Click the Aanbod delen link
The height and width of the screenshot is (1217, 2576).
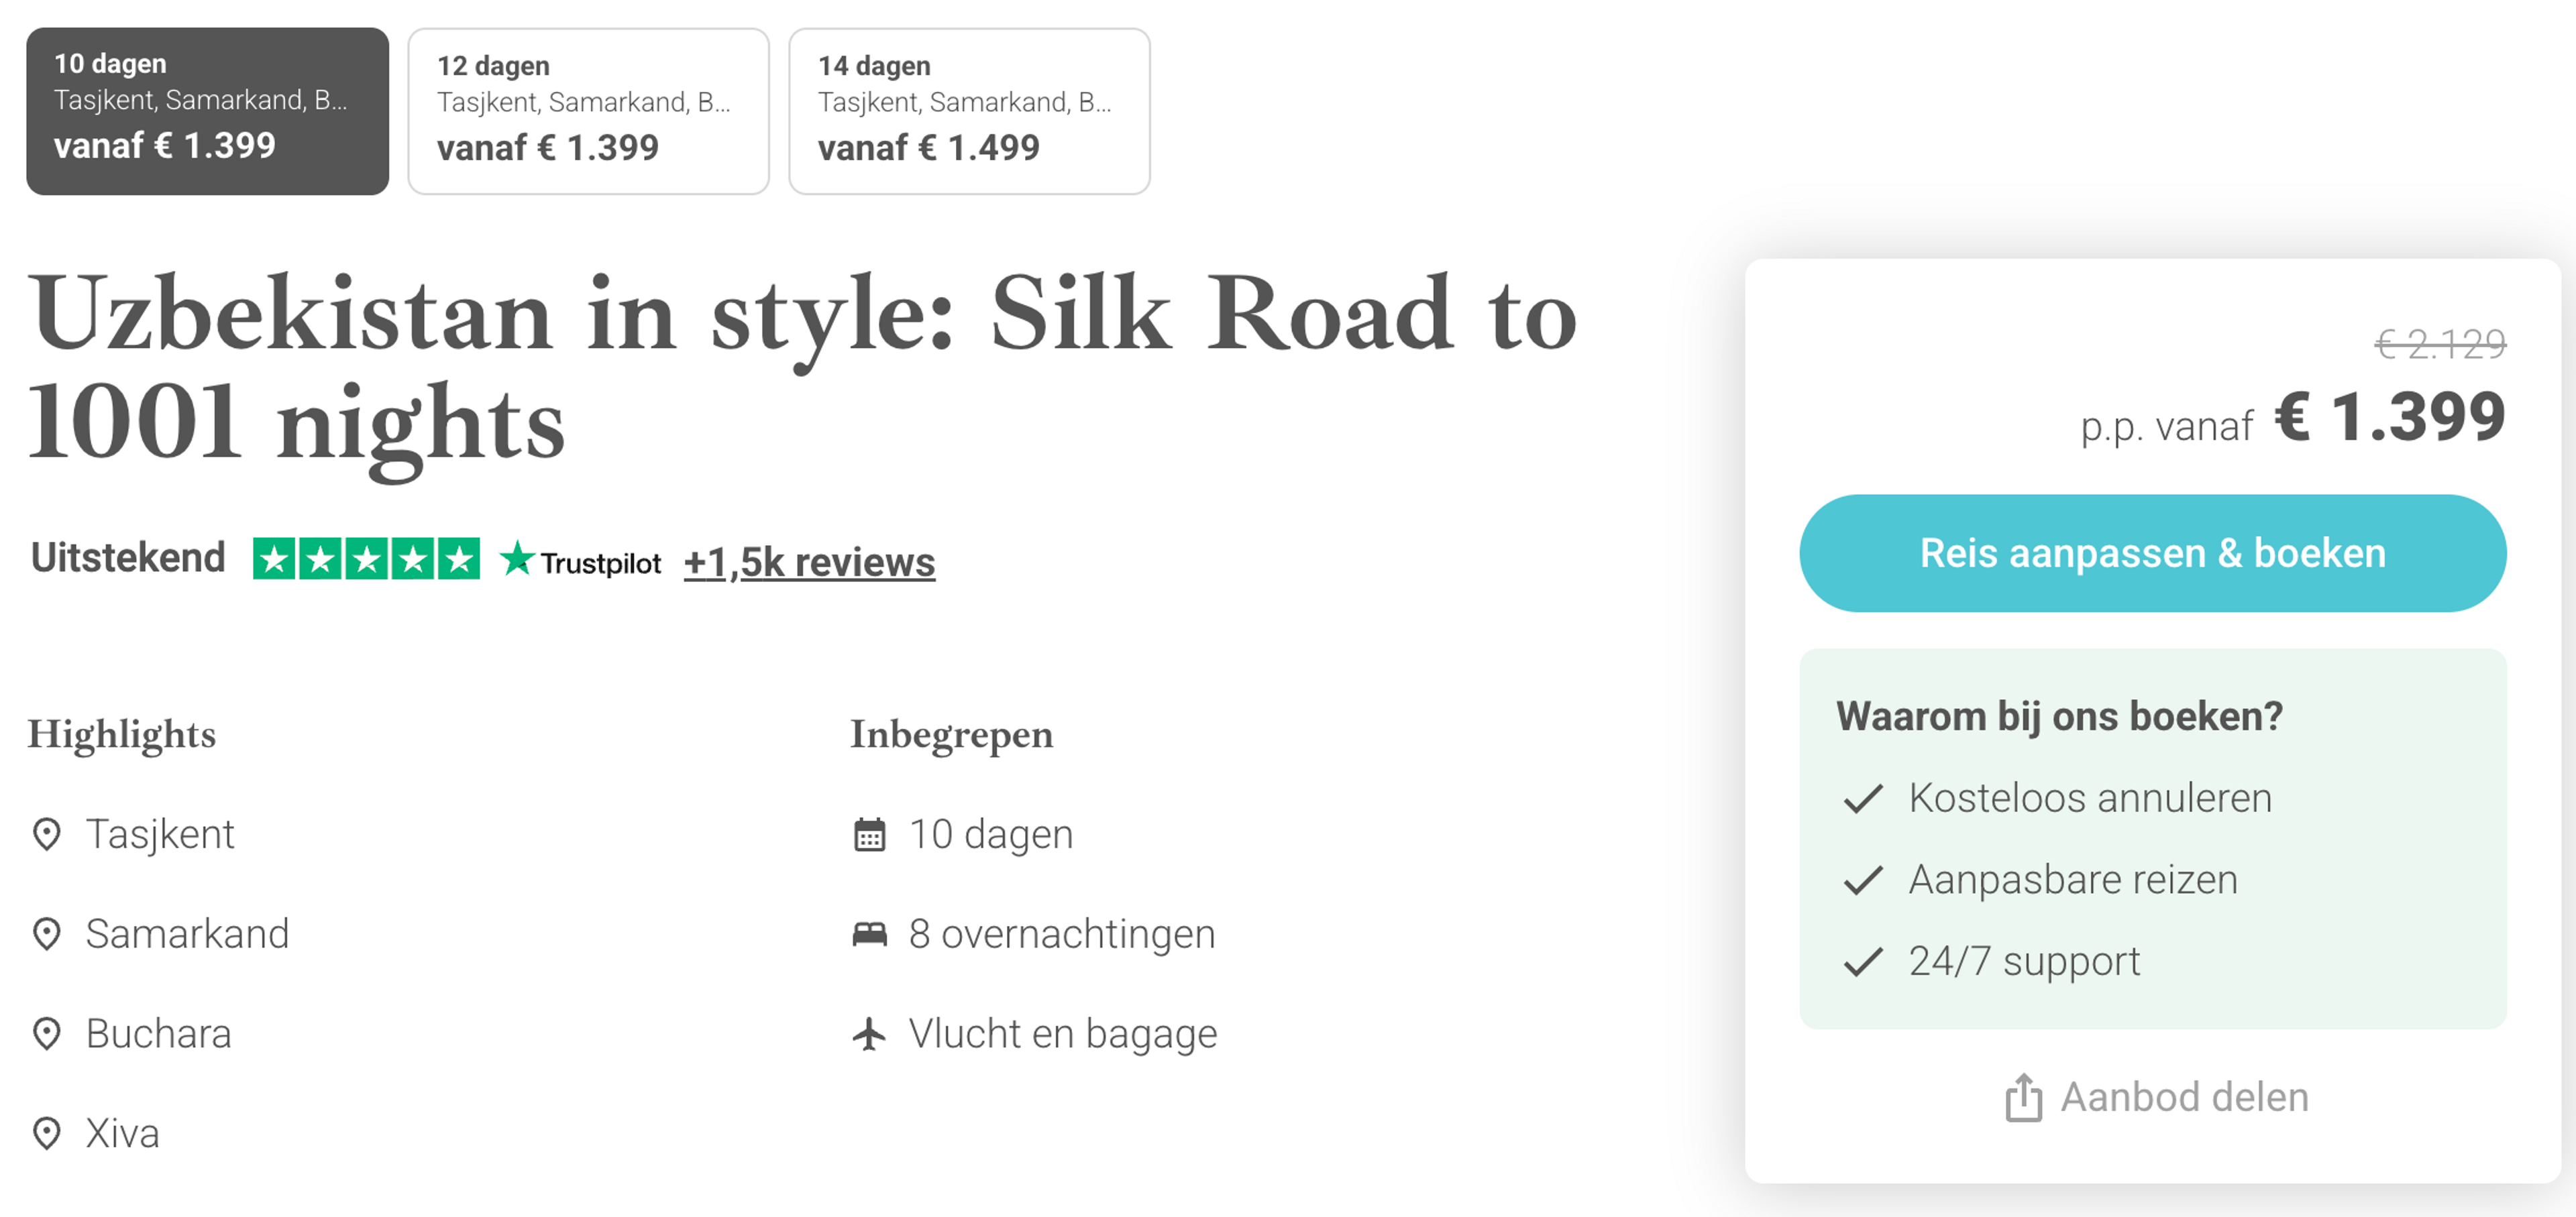[x=2156, y=1097]
